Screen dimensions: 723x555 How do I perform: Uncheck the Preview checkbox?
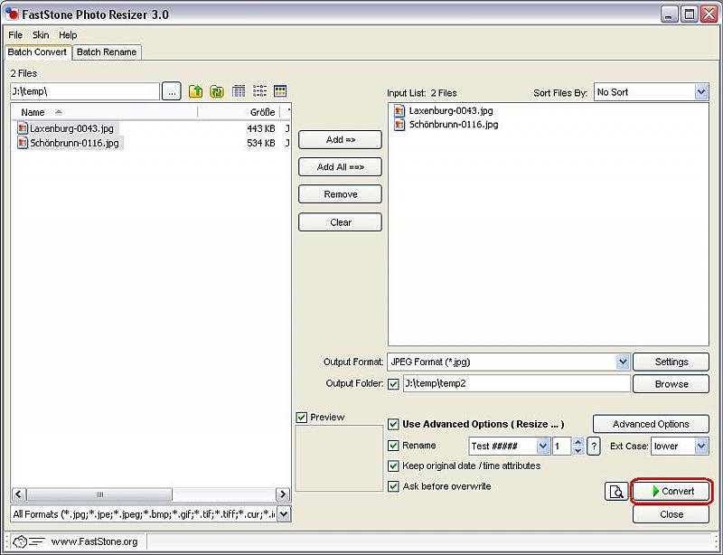302,418
